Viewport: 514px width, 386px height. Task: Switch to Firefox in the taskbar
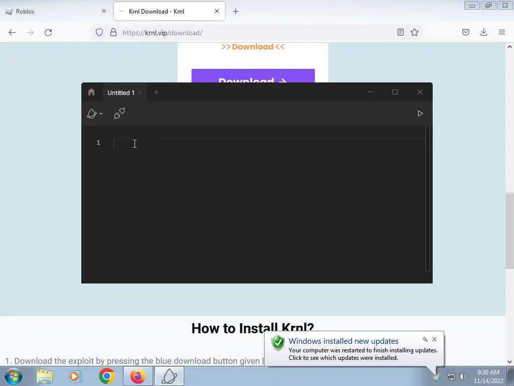pos(138,376)
